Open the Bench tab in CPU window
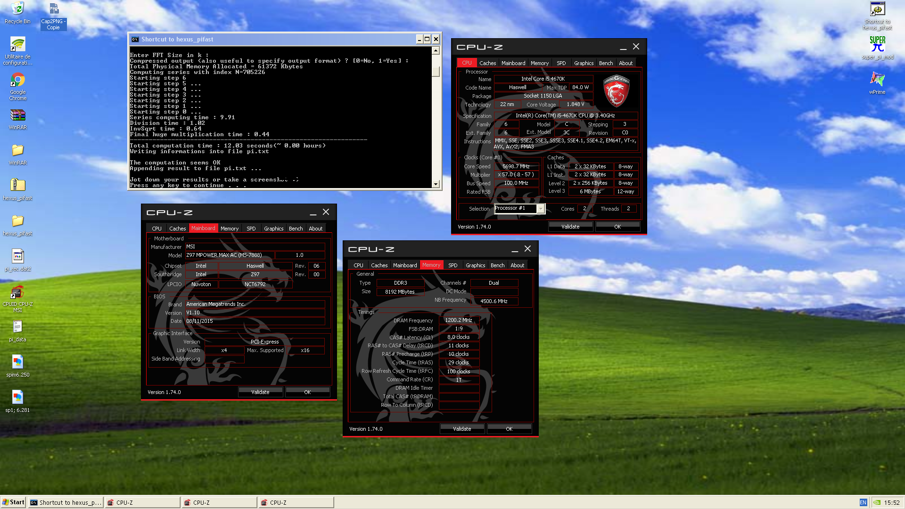The height and width of the screenshot is (509, 905). 606,63
